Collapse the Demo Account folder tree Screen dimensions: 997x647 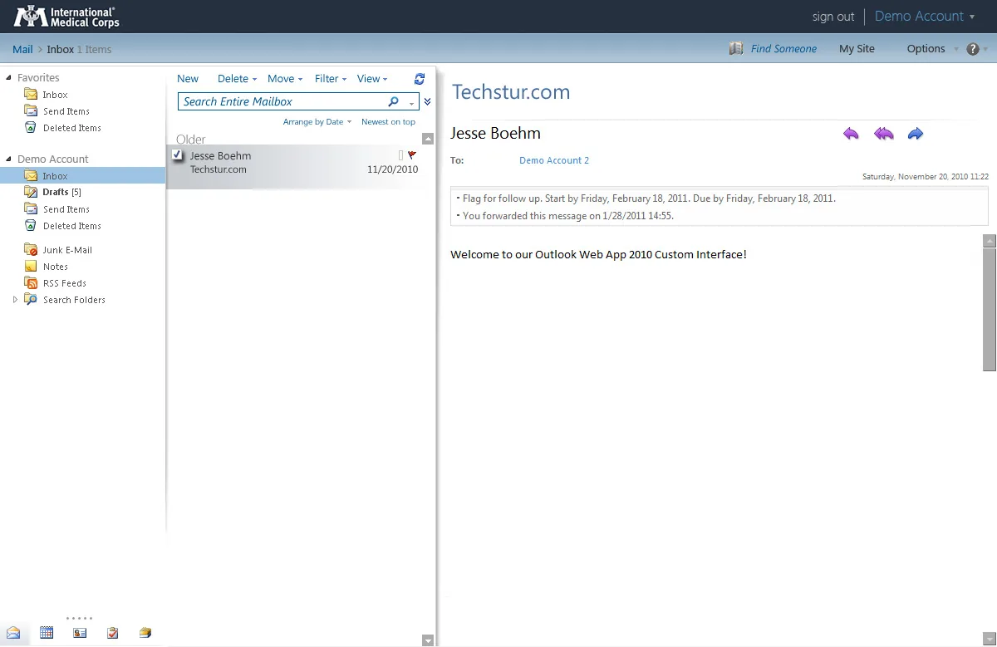tap(9, 159)
